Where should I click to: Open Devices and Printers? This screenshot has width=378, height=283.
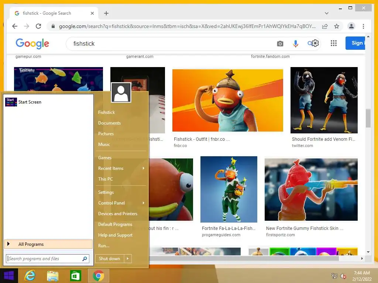118,213
